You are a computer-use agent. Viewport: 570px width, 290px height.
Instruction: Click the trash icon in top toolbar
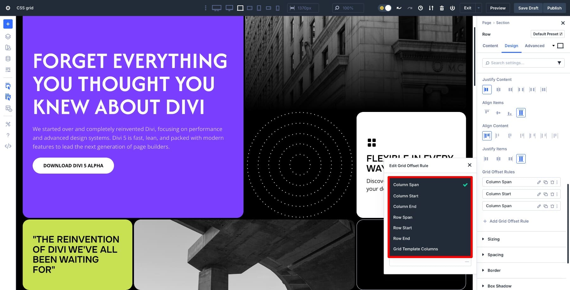click(x=442, y=8)
